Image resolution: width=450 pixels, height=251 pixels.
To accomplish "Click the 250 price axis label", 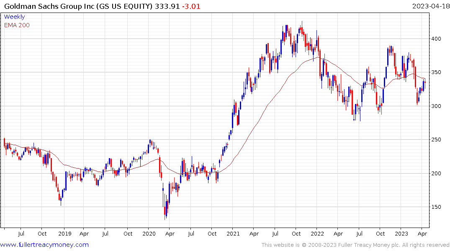I will pyautogui.click(x=436, y=139).
